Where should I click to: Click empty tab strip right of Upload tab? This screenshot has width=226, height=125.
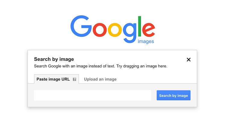coord(157,79)
